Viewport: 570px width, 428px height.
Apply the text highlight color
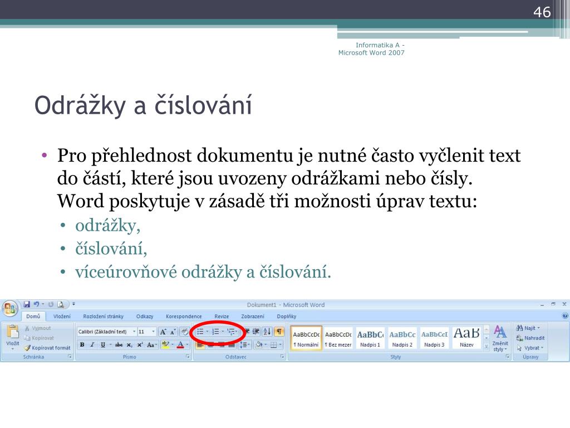click(165, 344)
